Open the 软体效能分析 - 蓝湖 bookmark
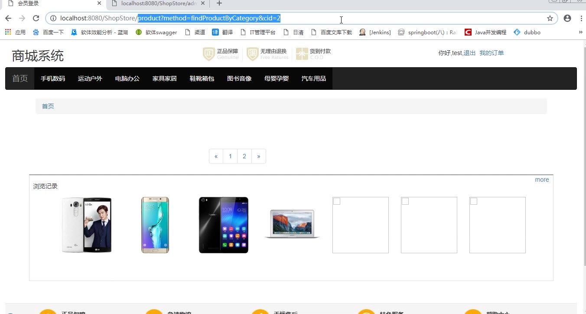 pyautogui.click(x=99, y=32)
